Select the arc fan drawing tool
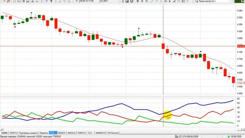 165,1
